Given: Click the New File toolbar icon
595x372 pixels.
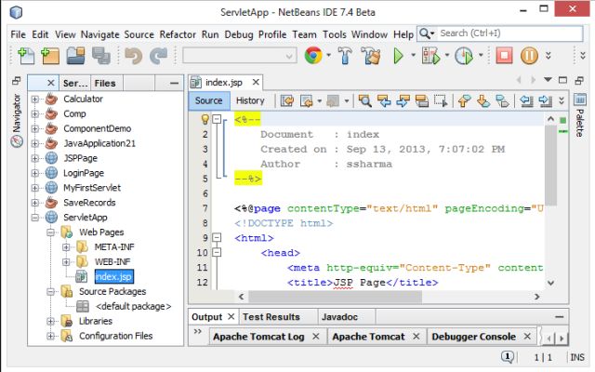Looking at the screenshot, I should click(26, 56).
